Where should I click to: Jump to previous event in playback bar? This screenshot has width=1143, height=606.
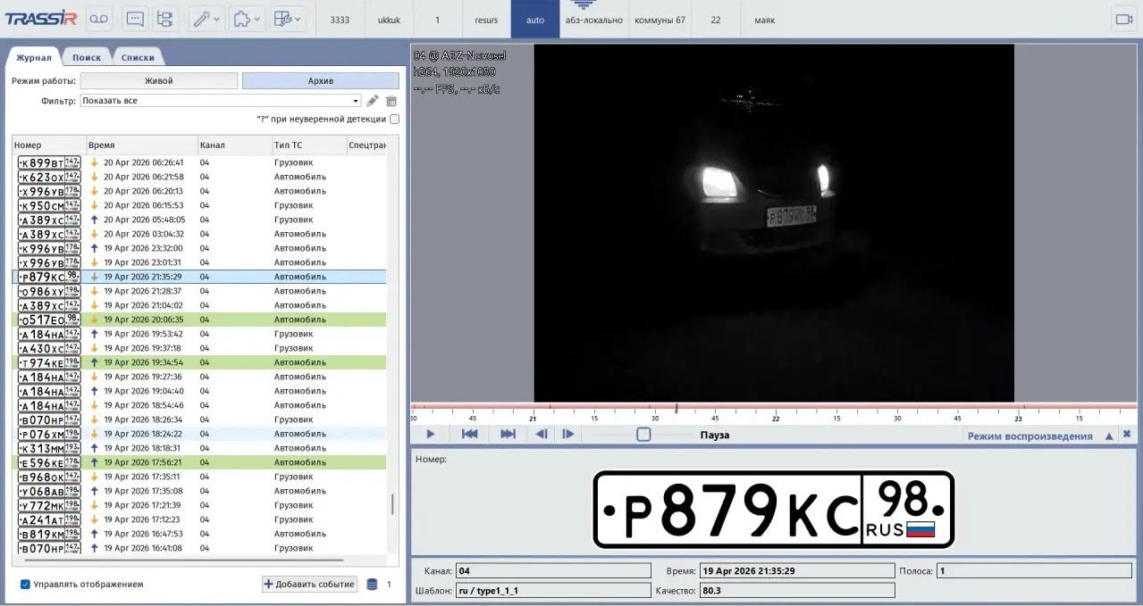[469, 435]
